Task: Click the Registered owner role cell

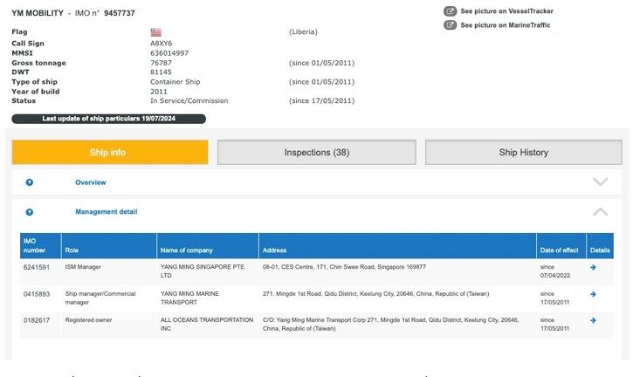Action: [x=88, y=320]
